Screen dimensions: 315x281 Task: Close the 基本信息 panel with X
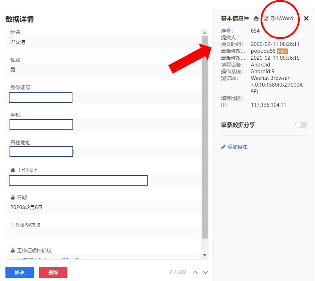(306, 18)
